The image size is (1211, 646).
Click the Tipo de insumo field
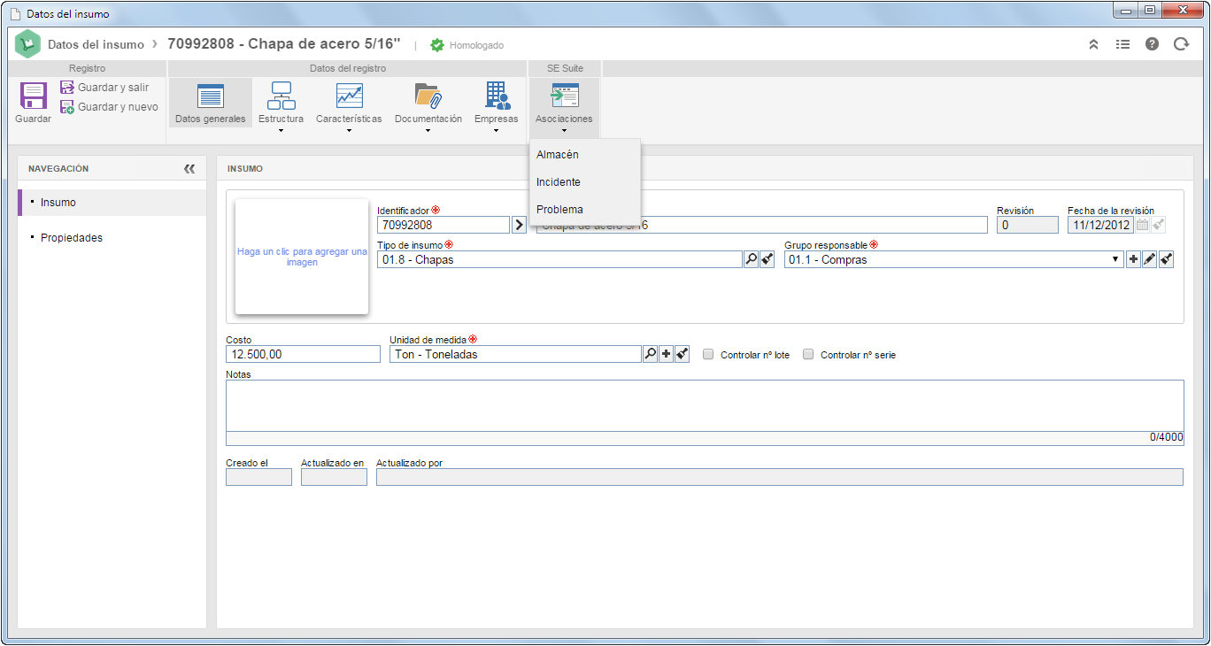[x=559, y=259]
